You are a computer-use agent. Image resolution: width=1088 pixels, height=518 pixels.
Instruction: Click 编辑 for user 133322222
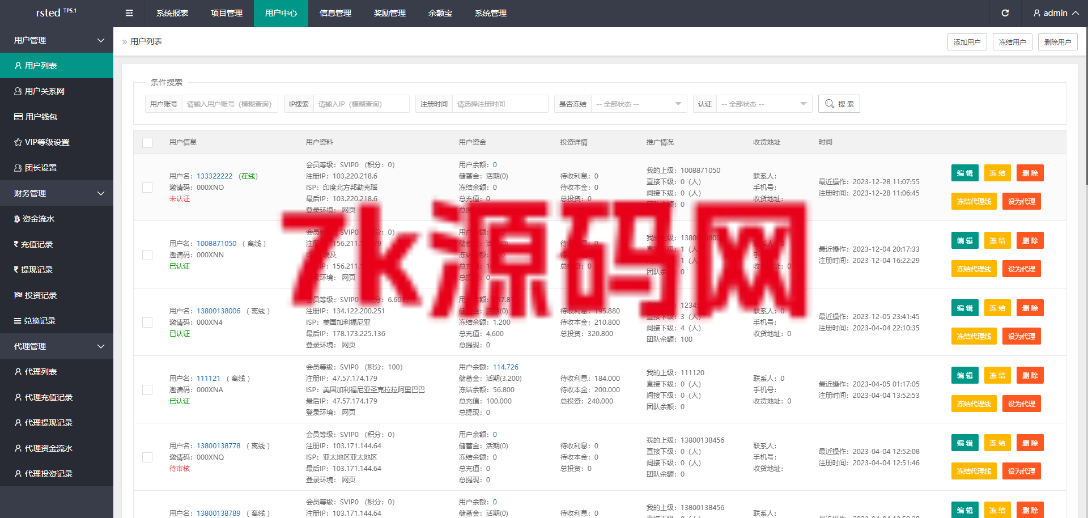[965, 173]
